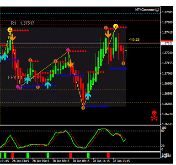Click time axis label 28 Jan 09:15

click(x=81, y=161)
